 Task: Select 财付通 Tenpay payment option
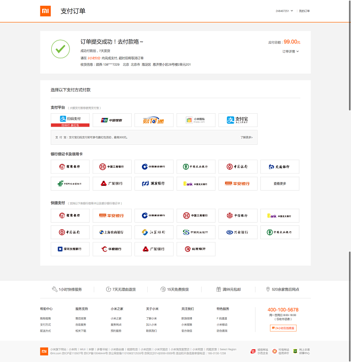tap(154, 120)
